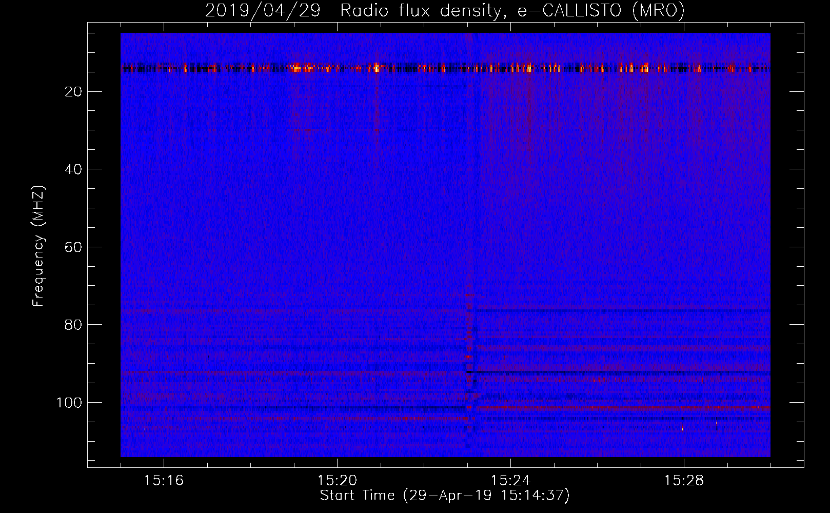
Task: Click the 20 frequency tick label
Action: coord(74,92)
